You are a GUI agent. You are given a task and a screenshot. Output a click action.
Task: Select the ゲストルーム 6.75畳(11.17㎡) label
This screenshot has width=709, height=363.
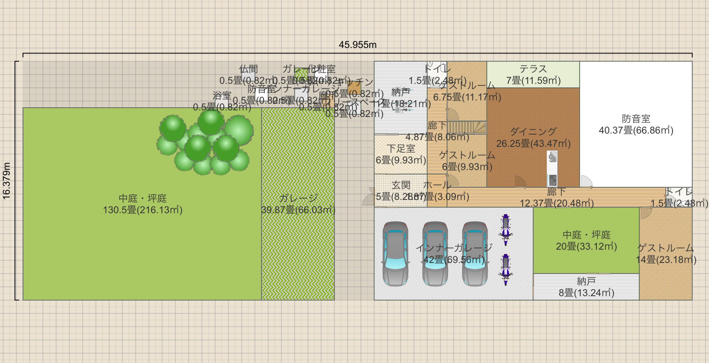(467, 91)
